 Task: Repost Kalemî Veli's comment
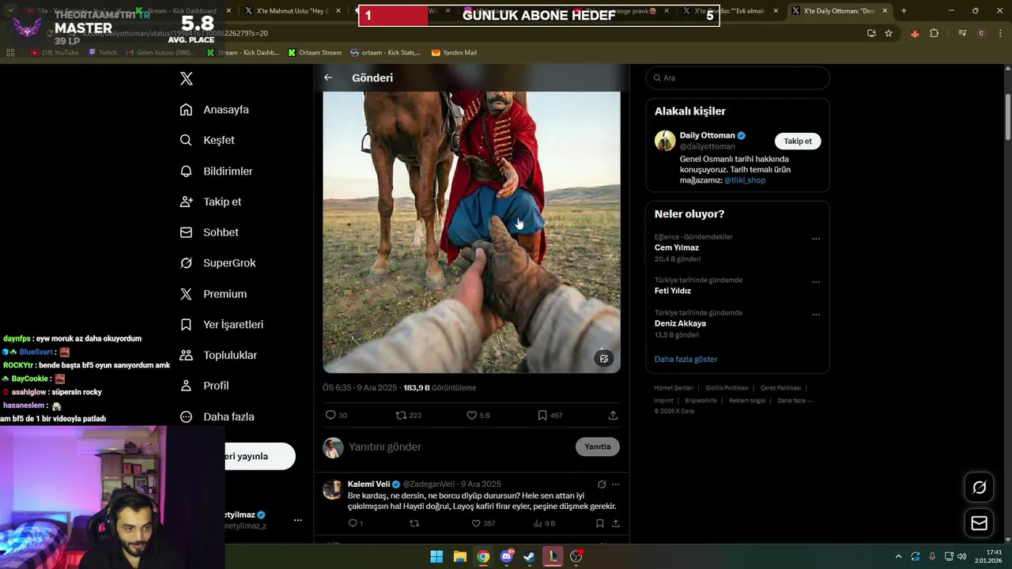[414, 523]
